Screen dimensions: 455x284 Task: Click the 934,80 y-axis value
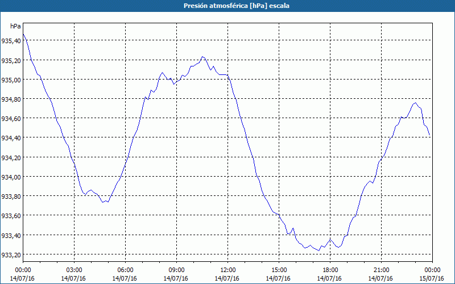[x=11, y=99]
